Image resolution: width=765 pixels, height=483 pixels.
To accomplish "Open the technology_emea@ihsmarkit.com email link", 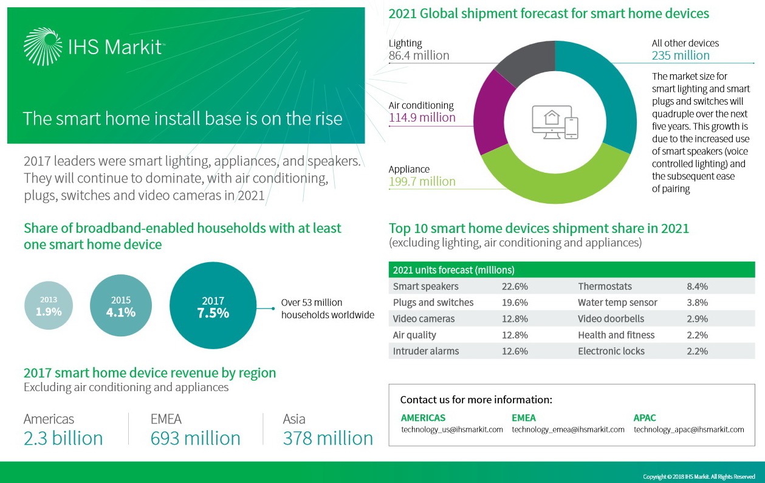I will point(568,429).
